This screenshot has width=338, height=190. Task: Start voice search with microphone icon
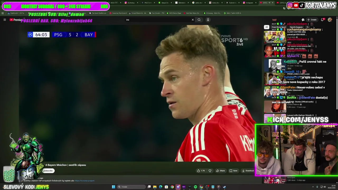pyautogui.click(x=208, y=20)
